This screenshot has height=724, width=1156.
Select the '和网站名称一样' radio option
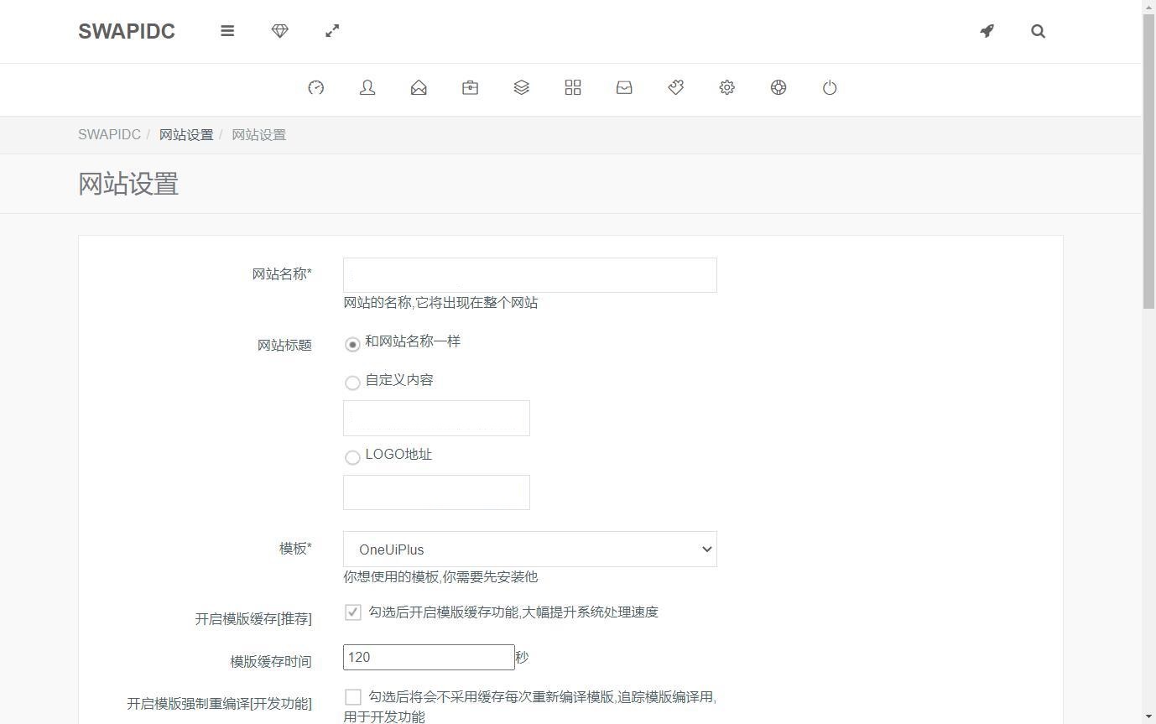(x=352, y=344)
